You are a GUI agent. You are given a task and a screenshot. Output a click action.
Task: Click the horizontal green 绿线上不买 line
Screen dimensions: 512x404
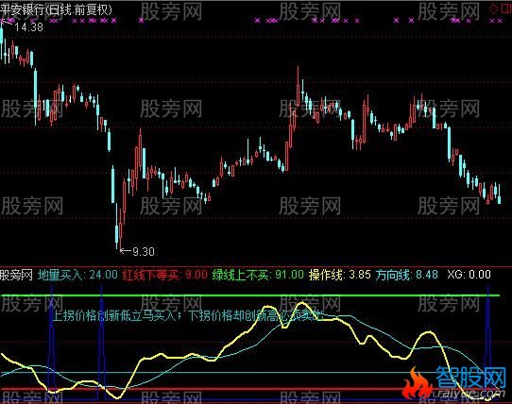(x=250, y=295)
